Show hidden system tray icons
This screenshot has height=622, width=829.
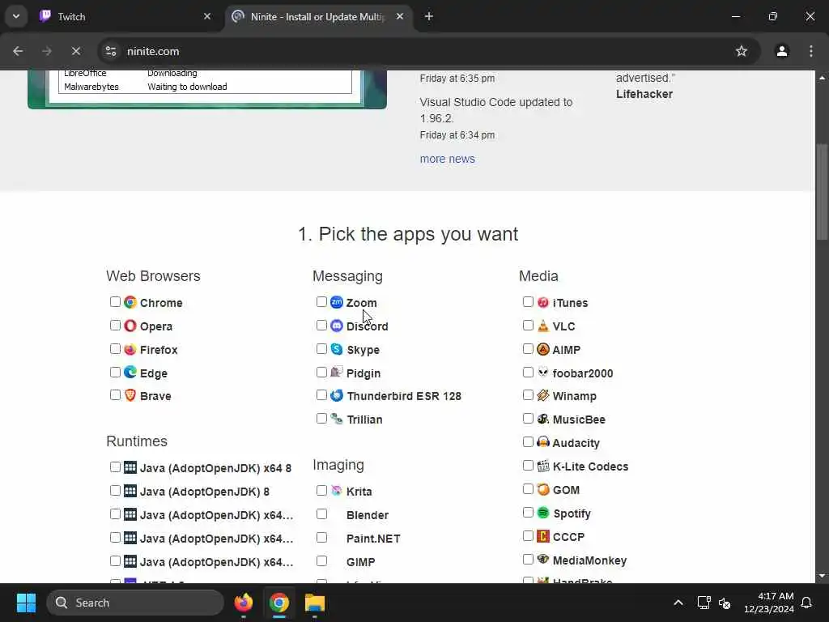click(678, 603)
